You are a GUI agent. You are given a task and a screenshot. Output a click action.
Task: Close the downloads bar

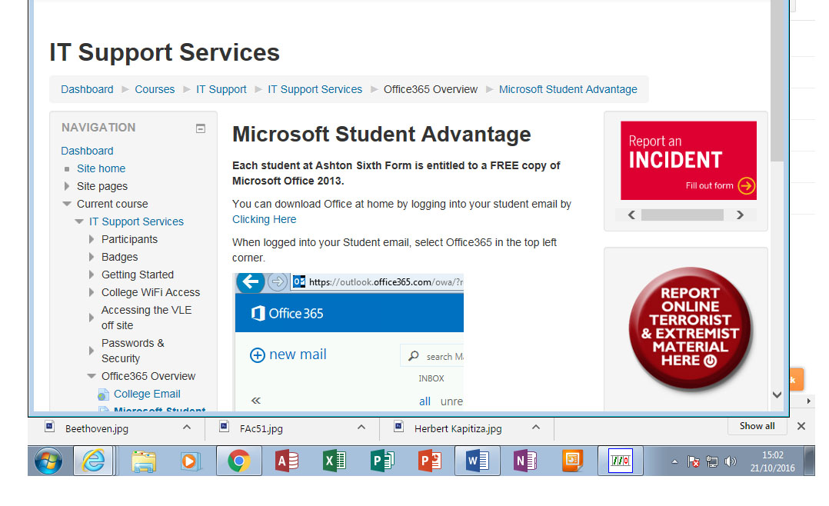coord(801,426)
